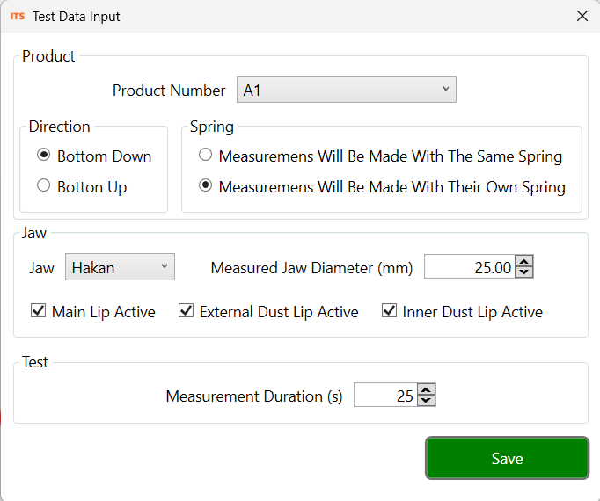
Task: Increment Measurement Duration with up arrow
Action: (x=426, y=390)
